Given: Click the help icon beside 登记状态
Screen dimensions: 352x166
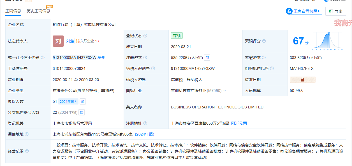Looking at the screenshot, I should point(145,36).
